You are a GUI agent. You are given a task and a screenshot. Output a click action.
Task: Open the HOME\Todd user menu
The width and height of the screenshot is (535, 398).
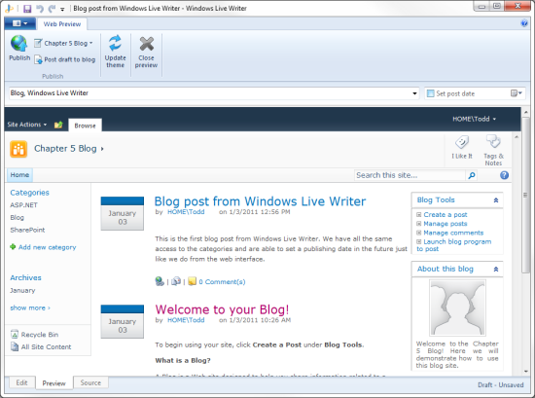(475, 119)
